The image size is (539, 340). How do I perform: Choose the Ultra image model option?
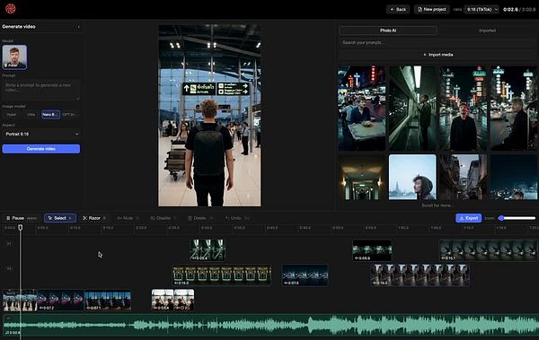pos(31,114)
